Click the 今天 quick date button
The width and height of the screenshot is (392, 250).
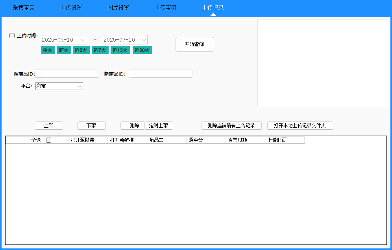click(48, 50)
